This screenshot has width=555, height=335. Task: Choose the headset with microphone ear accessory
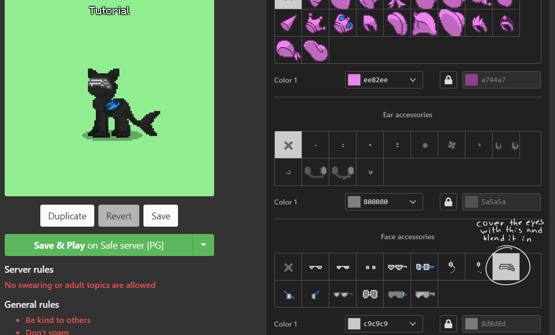pos(342,172)
